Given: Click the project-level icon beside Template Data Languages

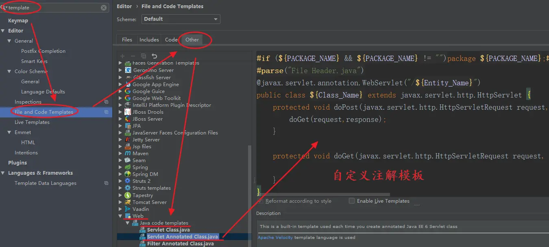Looking at the screenshot, I should coord(106,183).
